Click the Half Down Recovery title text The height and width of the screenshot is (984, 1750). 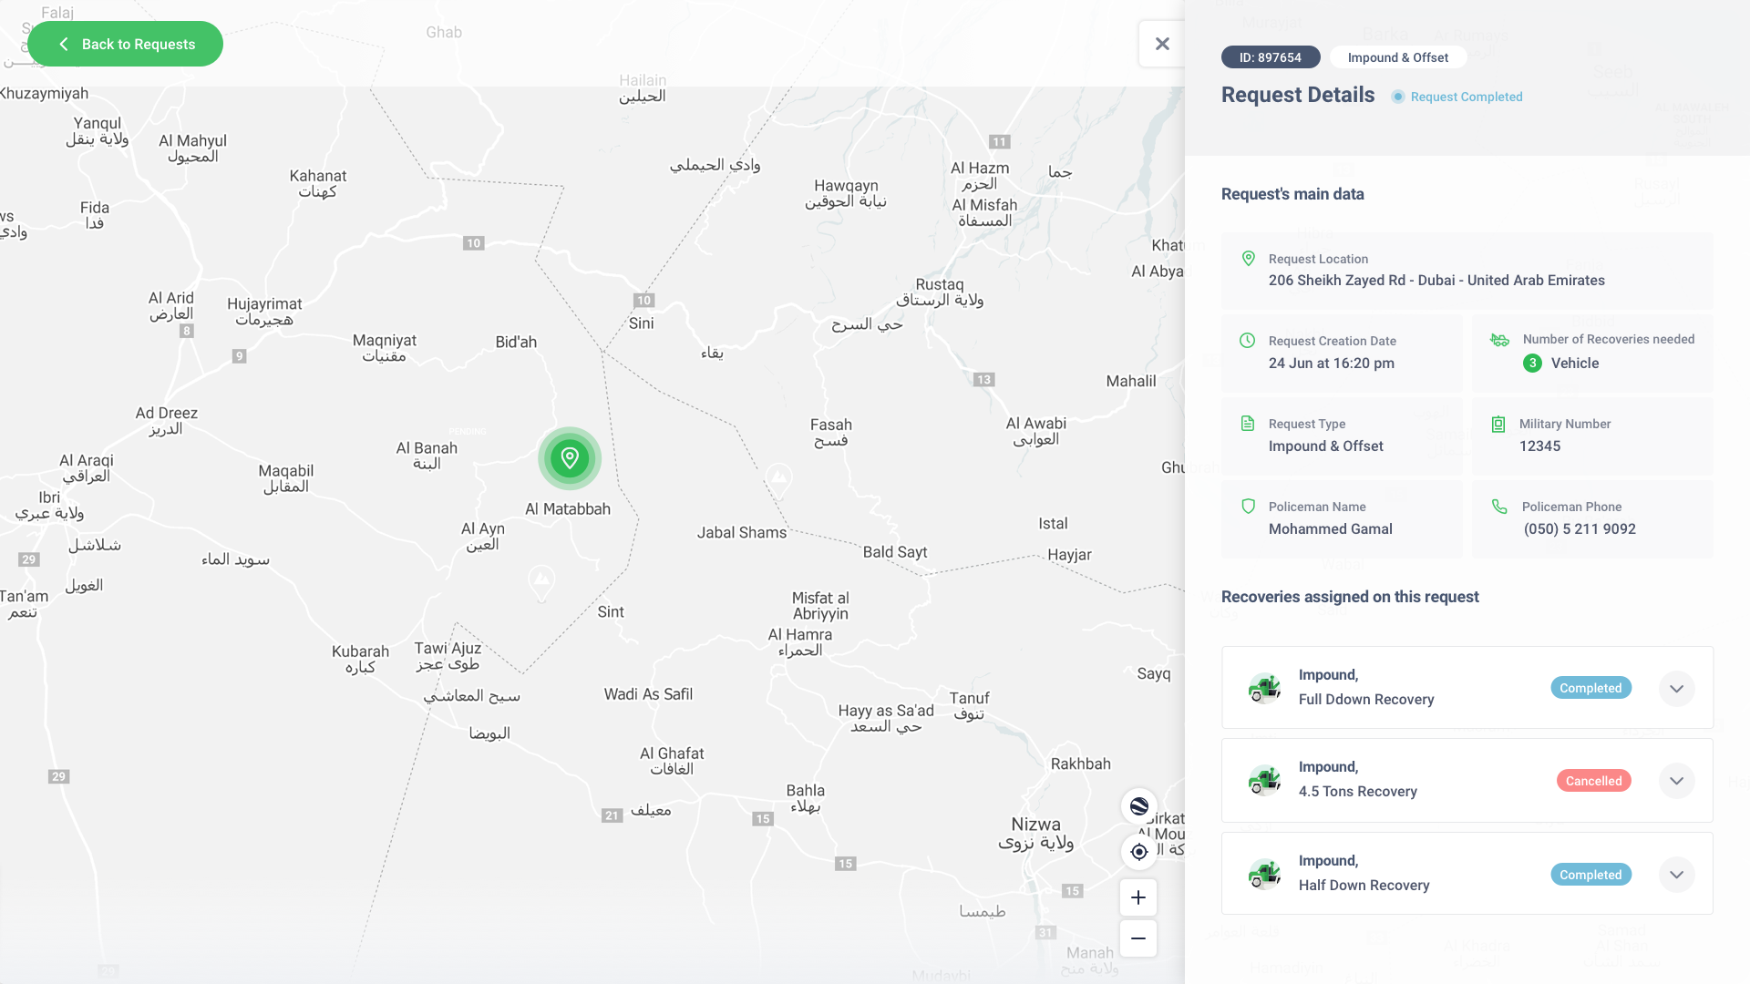point(1364,885)
